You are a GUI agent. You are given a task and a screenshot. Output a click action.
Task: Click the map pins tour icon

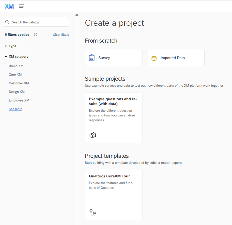pos(92,212)
